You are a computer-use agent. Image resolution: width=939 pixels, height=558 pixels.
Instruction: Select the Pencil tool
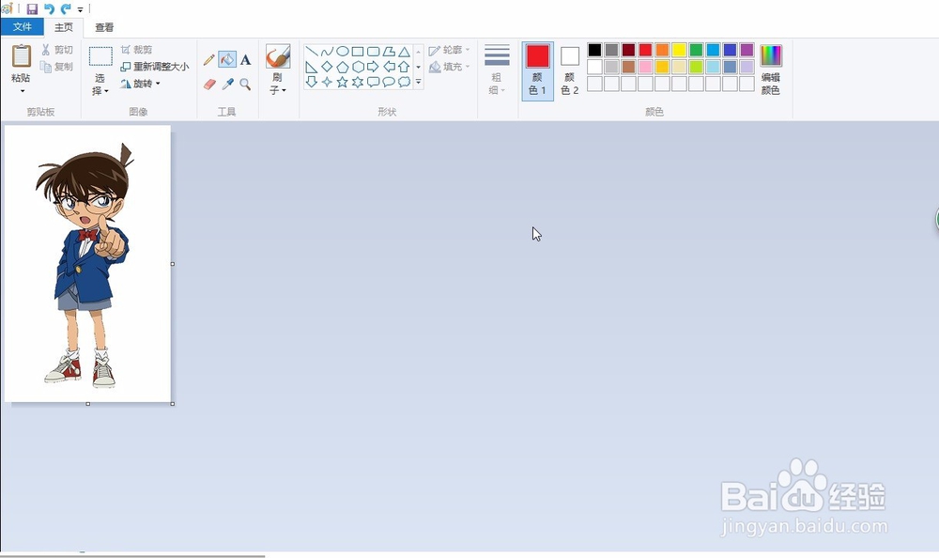208,59
